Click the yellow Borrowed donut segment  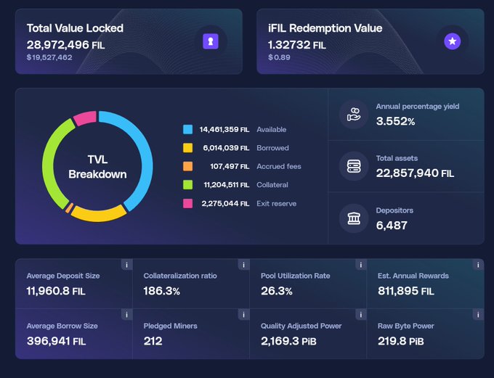[x=98, y=215]
